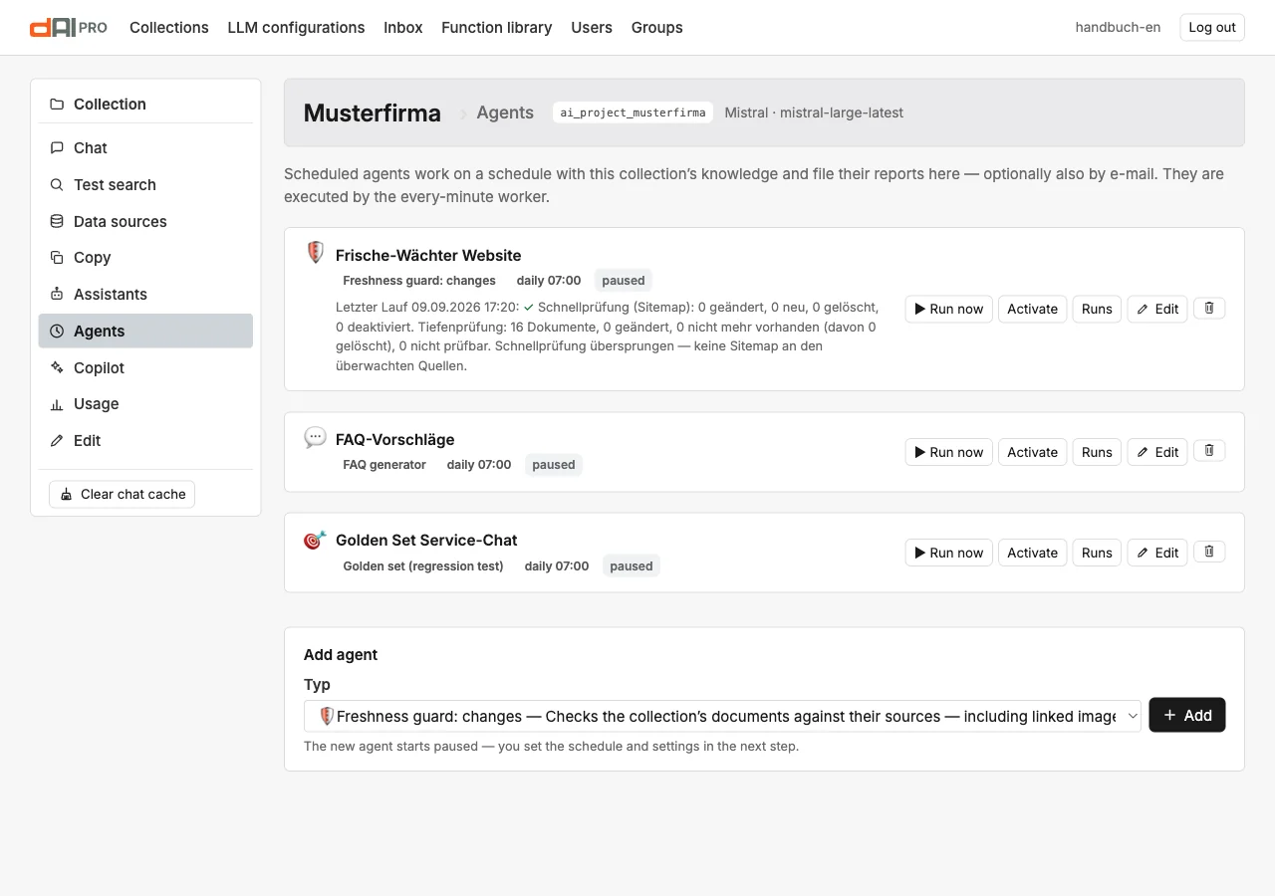Open Collection via its folder icon
Screen dimensions: 1275x896
click(57, 105)
